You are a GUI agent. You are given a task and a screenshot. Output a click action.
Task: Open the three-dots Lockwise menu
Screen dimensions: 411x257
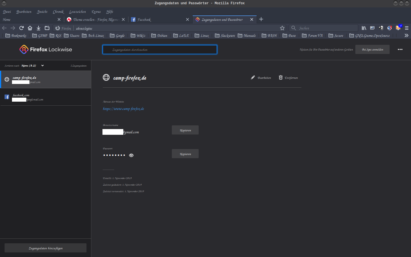(x=400, y=49)
